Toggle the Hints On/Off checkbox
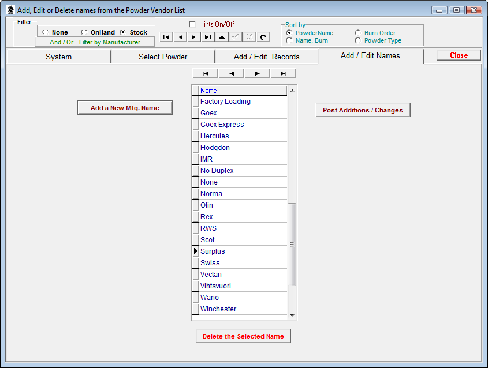The image size is (488, 368). click(x=192, y=24)
